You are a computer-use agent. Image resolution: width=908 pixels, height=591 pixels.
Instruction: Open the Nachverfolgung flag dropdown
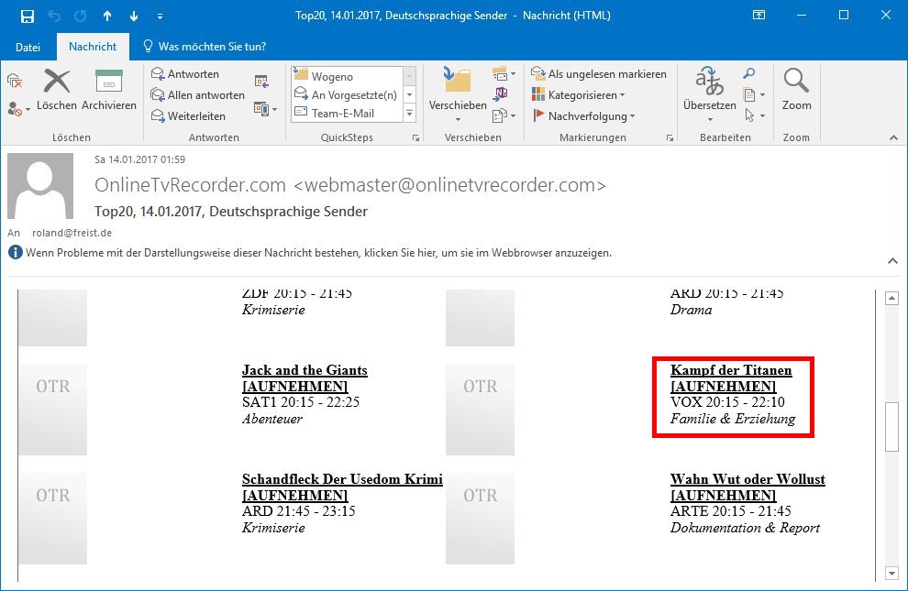(583, 115)
